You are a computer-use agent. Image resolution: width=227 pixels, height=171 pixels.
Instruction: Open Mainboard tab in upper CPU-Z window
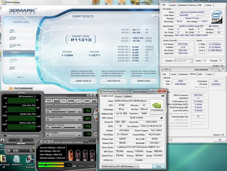(x=183, y=5)
